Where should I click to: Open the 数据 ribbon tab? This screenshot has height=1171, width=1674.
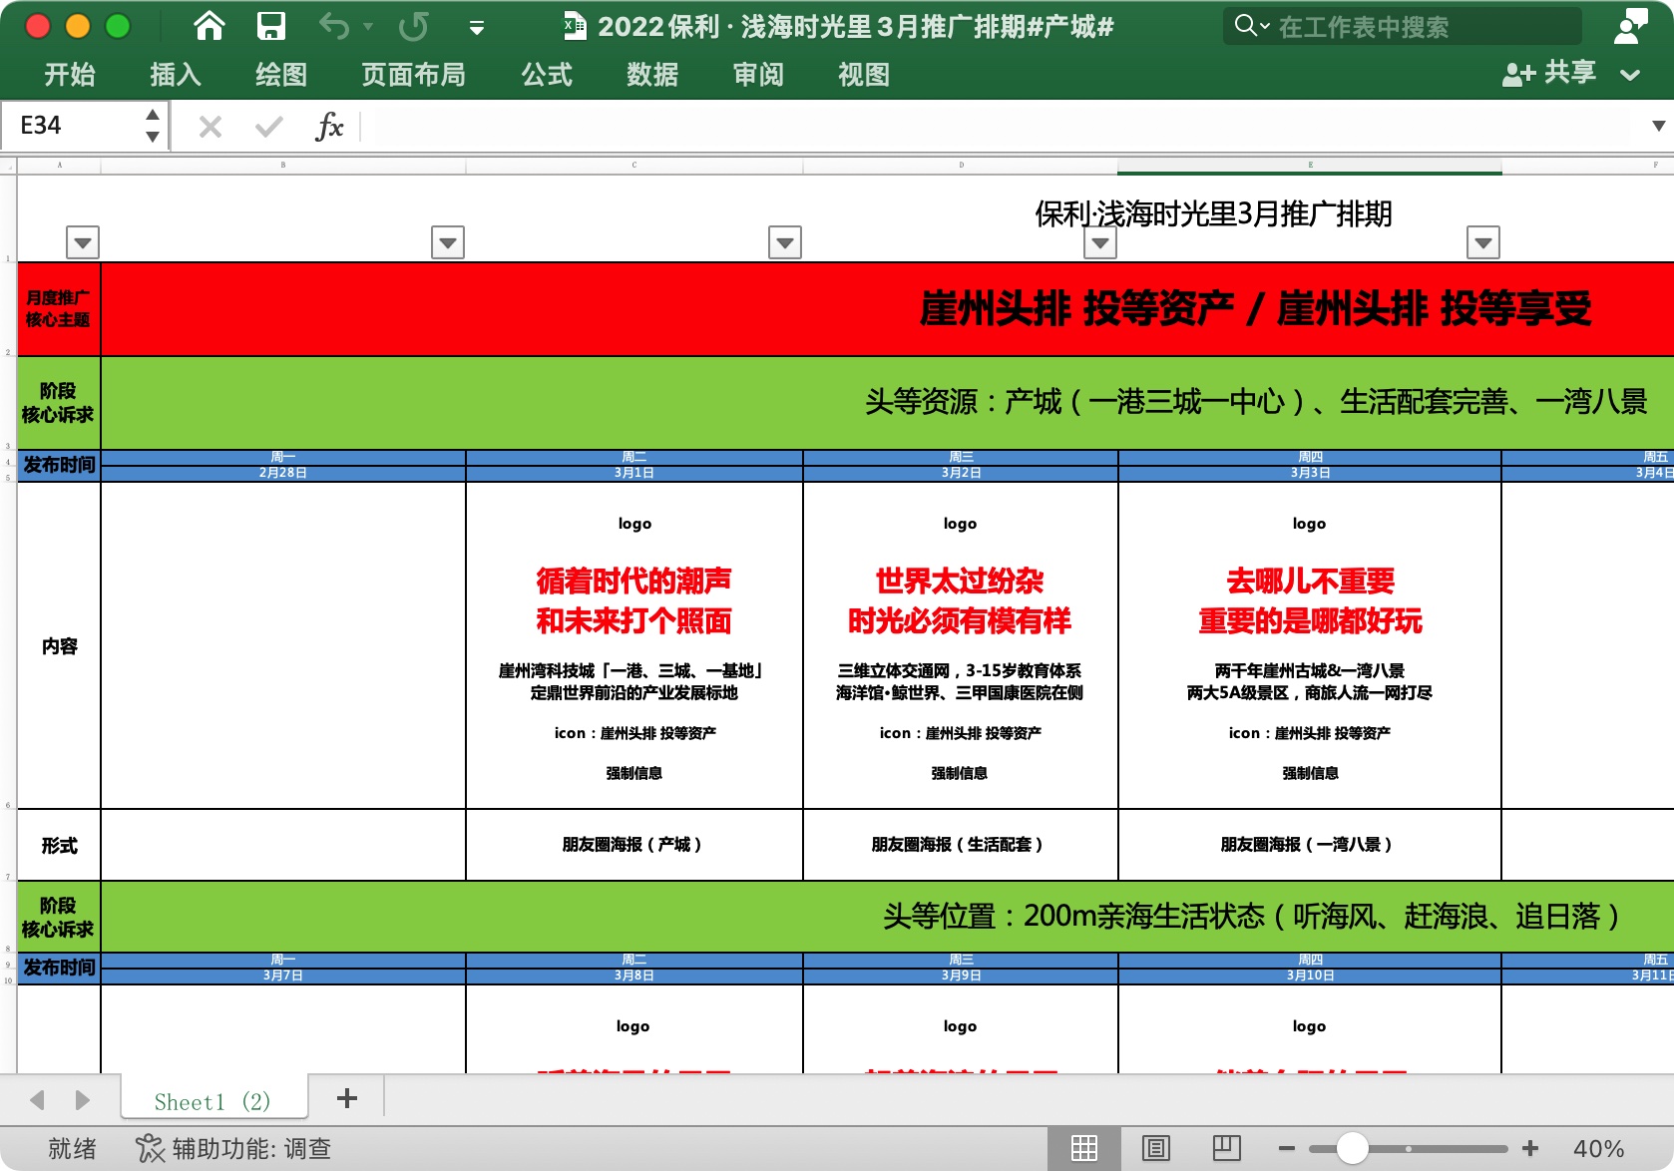(x=652, y=75)
